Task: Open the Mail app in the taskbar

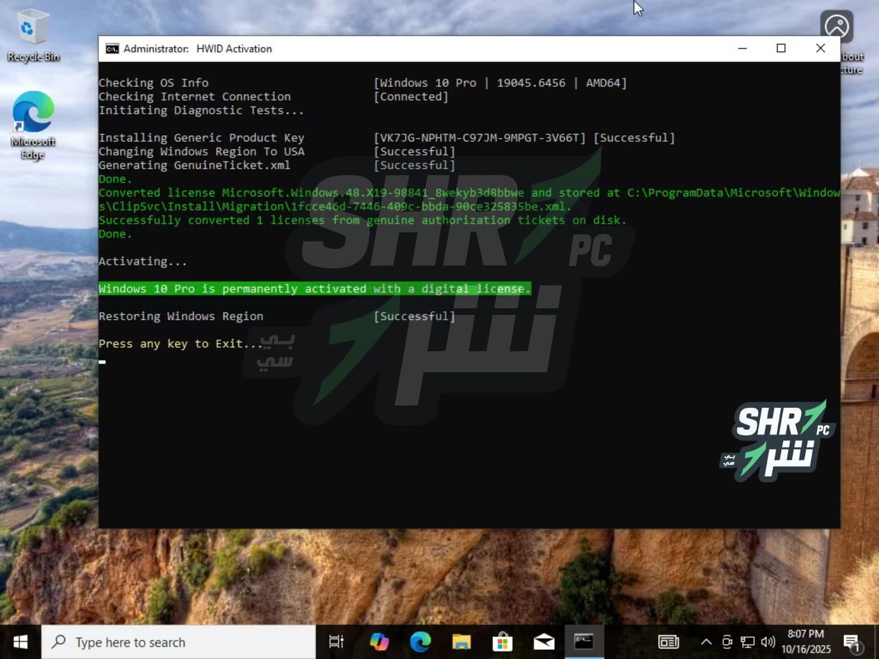Action: (544, 642)
